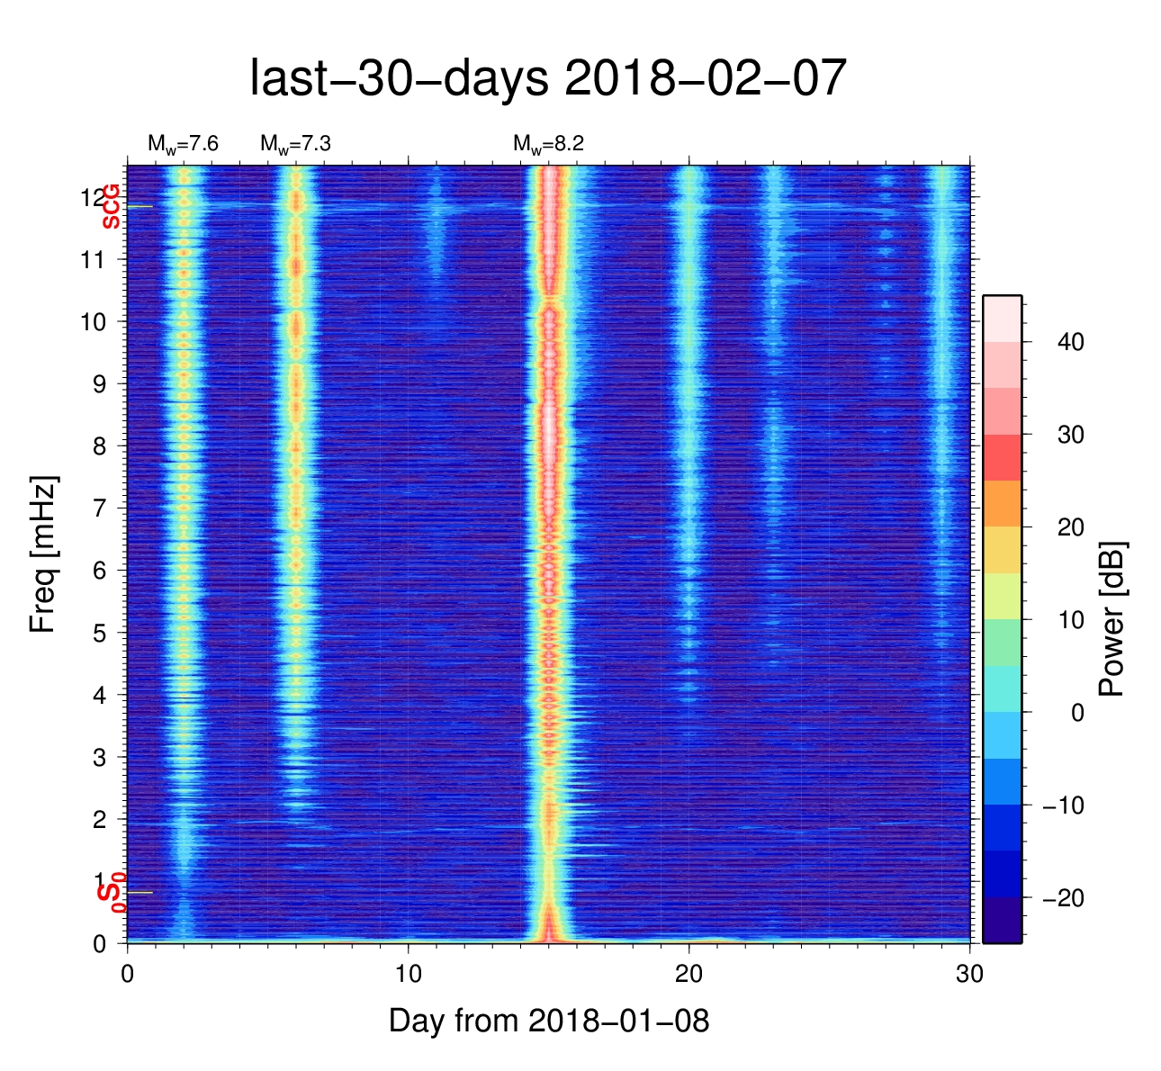Click the red 0S0 mode label

tap(111, 893)
